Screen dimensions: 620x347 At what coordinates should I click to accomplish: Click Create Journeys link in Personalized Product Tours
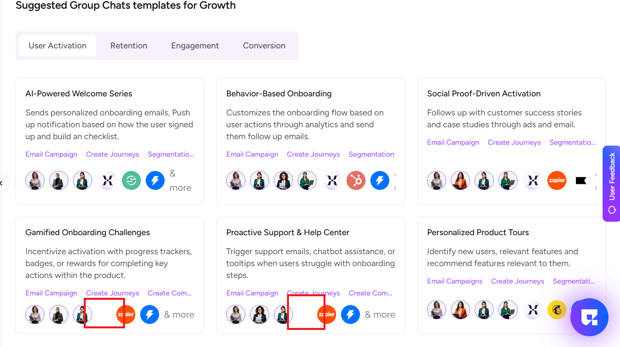517,281
